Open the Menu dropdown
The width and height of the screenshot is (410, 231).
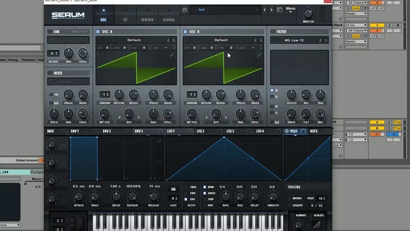click(x=290, y=10)
